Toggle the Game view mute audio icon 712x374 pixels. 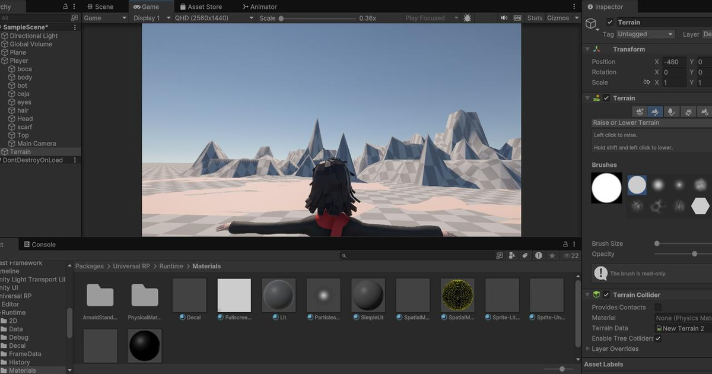pos(504,18)
